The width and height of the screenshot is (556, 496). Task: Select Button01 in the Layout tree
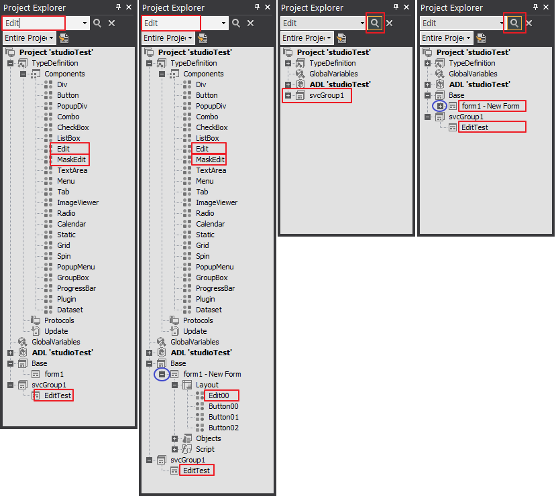click(223, 417)
